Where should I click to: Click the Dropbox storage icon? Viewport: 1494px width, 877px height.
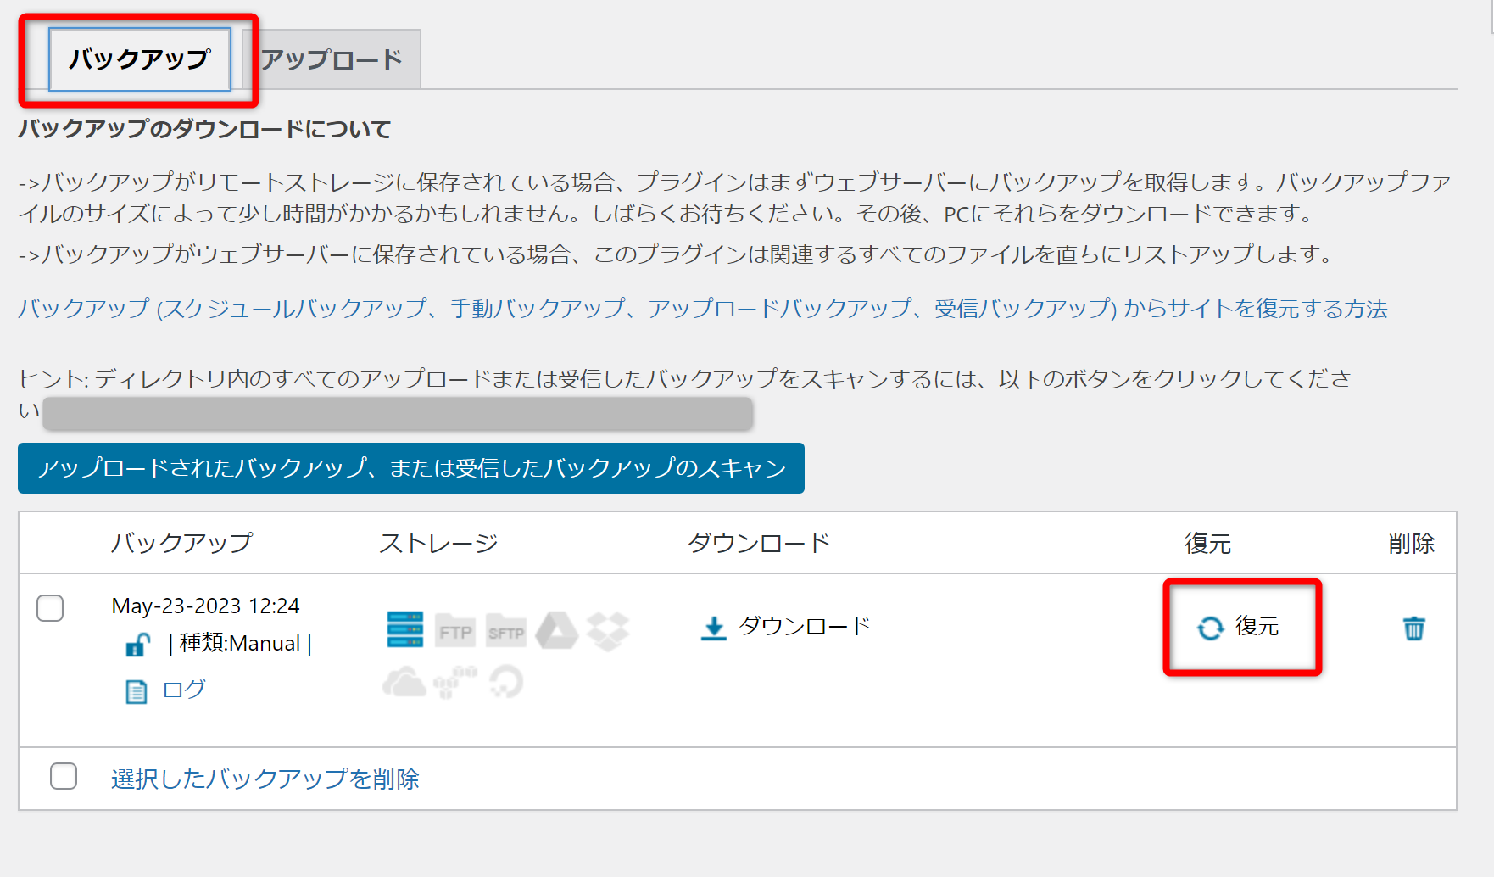tap(608, 631)
